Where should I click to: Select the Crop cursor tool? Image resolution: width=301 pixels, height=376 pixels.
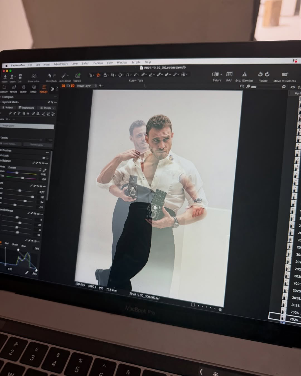coord(112,75)
